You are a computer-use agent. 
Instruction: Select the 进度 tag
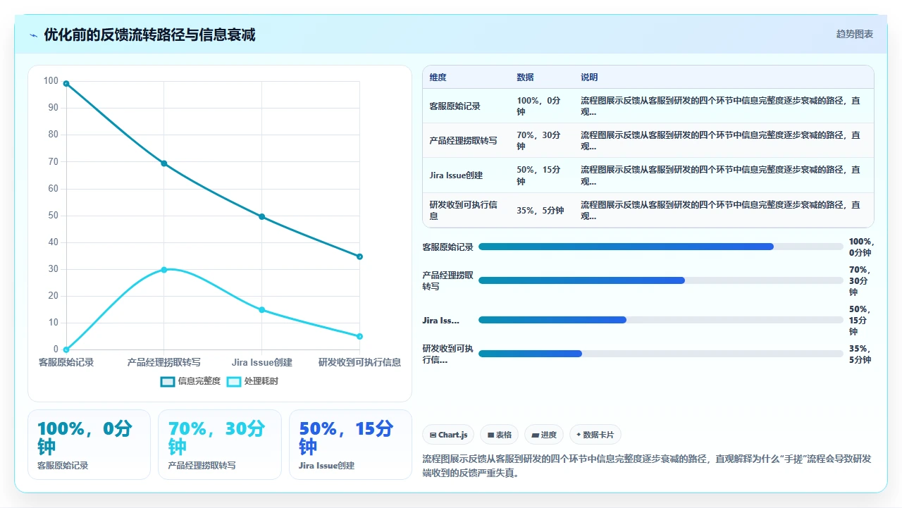click(544, 435)
